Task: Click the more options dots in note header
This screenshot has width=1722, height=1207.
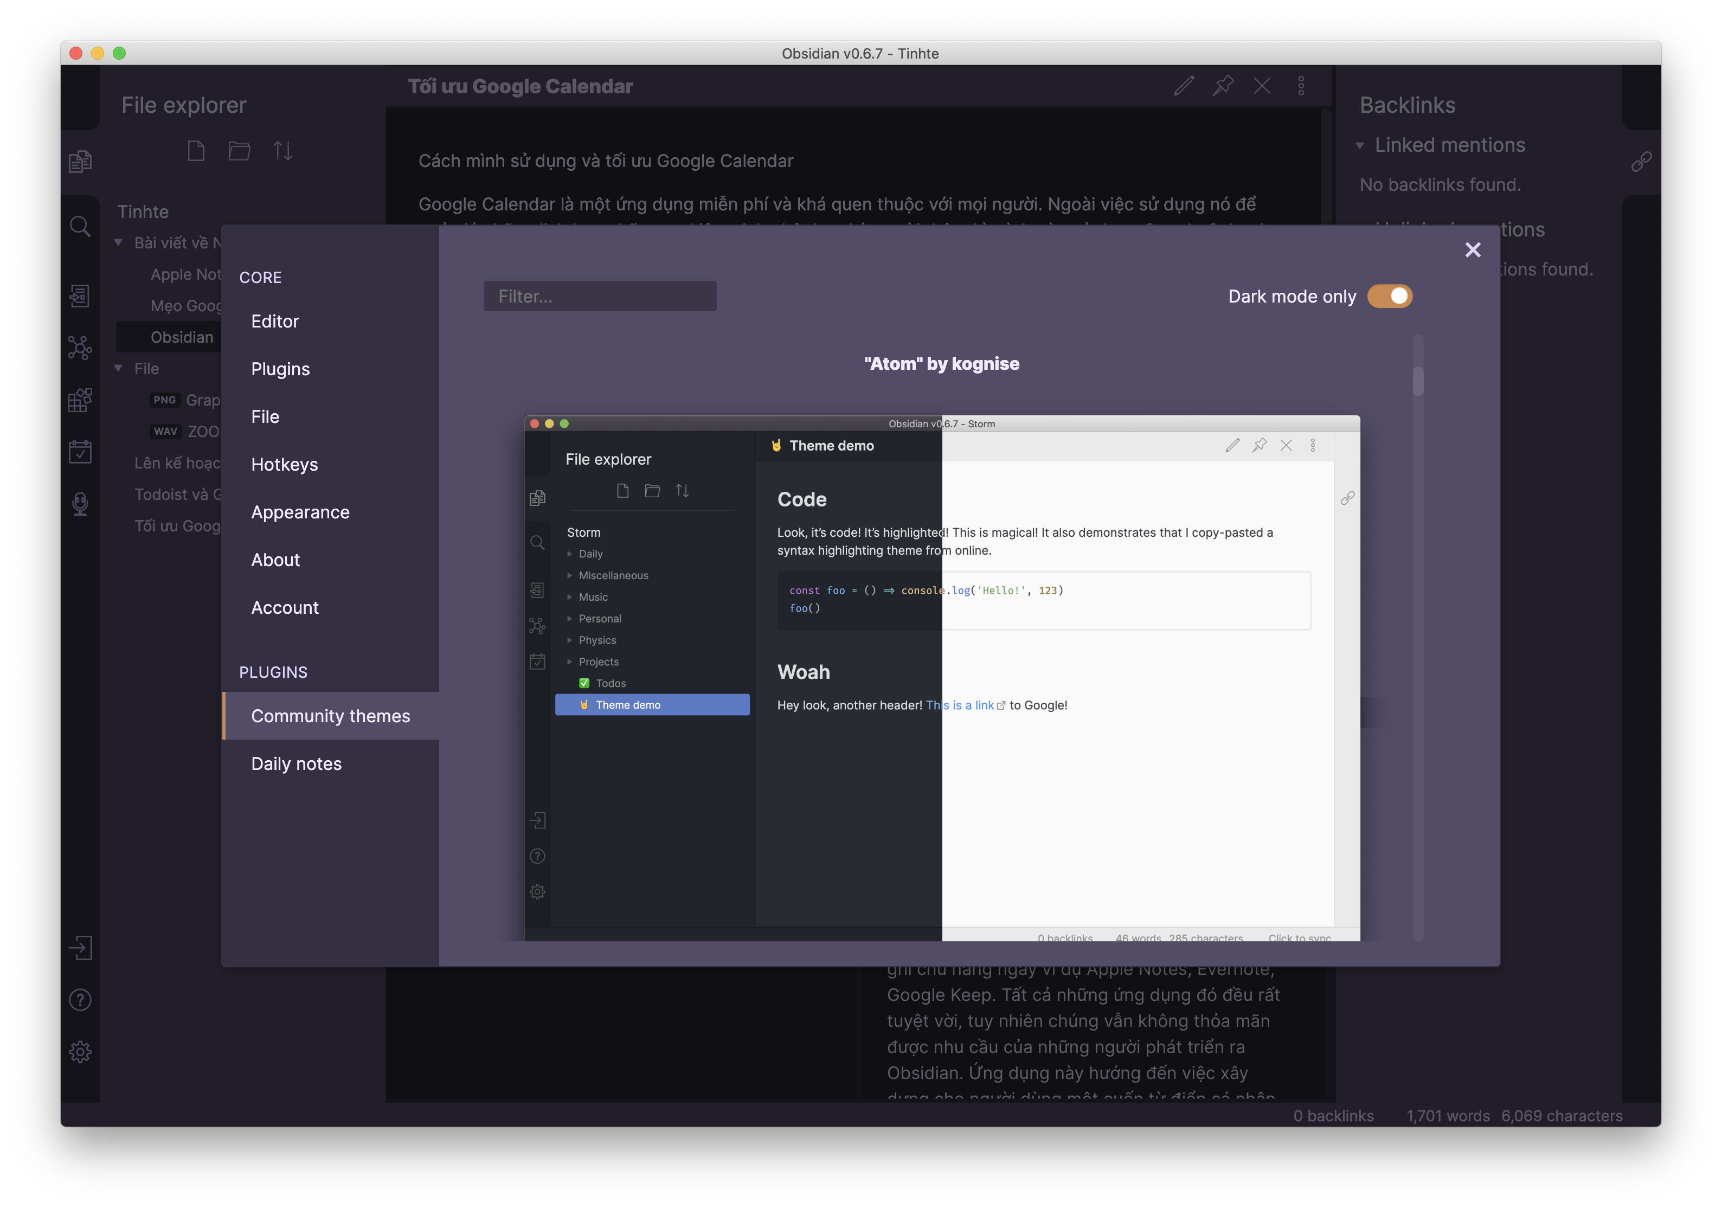Action: (x=1301, y=86)
